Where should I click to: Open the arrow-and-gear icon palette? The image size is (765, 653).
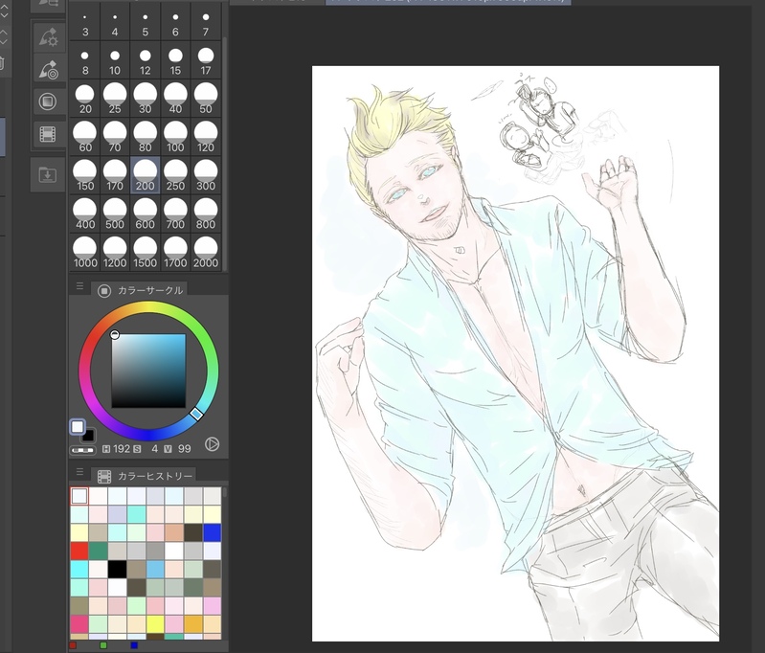point(48,37)
